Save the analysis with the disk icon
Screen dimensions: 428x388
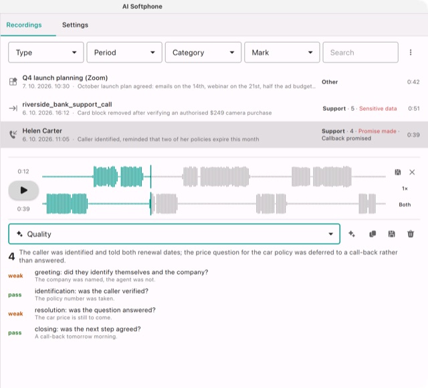coord(391,234)
